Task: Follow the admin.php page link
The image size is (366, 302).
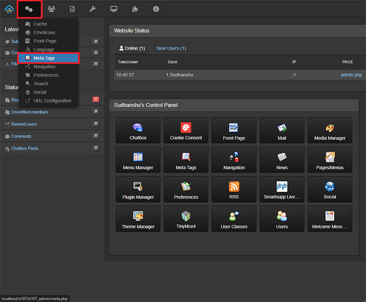Action: click(x=351, y=75)
